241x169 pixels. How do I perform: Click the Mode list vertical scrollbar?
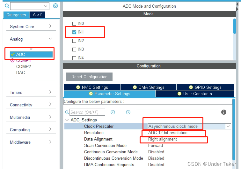tap(234, 26)
